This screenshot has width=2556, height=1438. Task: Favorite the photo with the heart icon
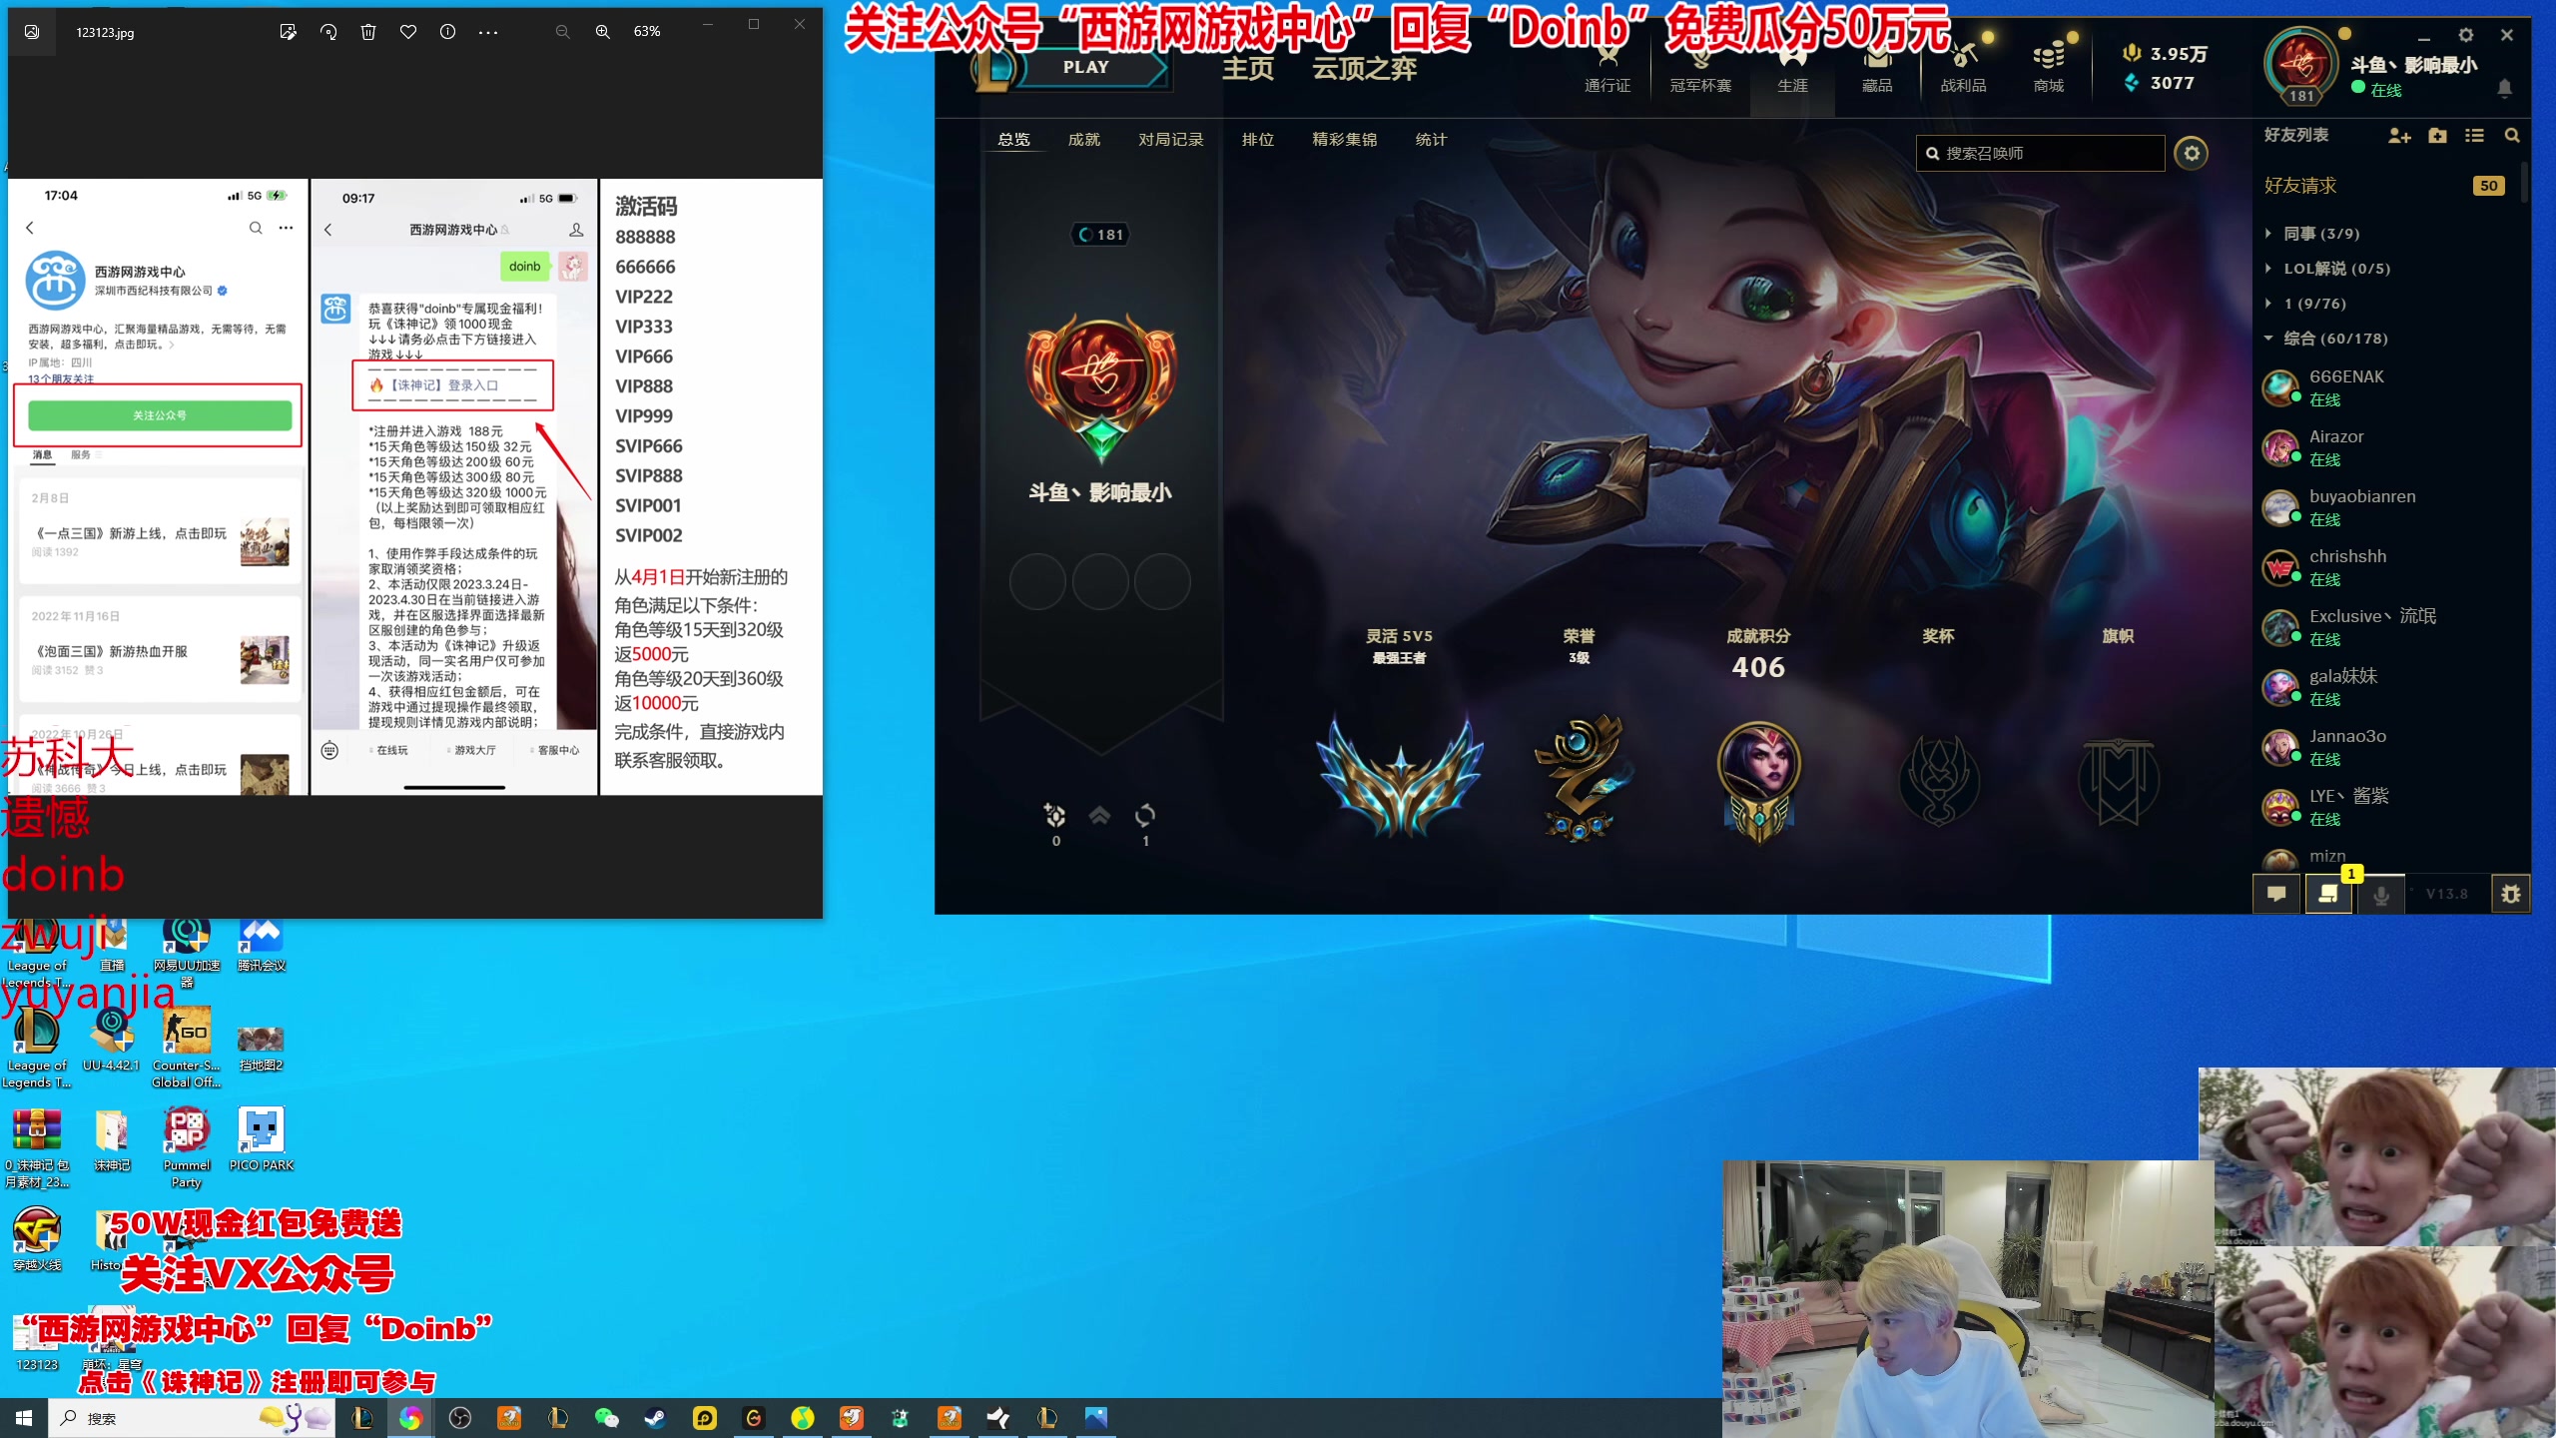(408, 32)
